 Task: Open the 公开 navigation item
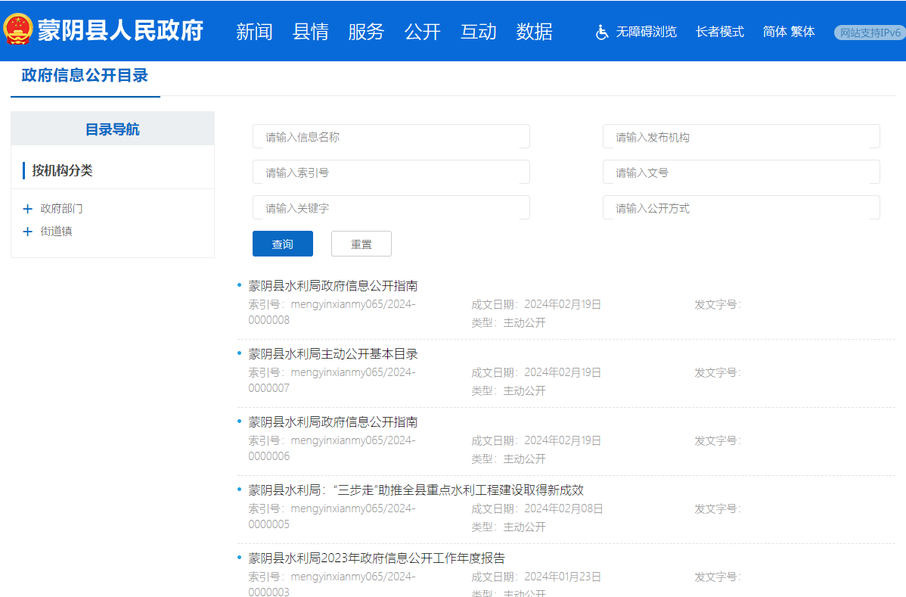click(422, 32)
